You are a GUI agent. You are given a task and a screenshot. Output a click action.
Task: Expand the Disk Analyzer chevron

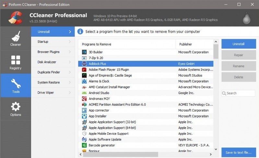[70, 62]
